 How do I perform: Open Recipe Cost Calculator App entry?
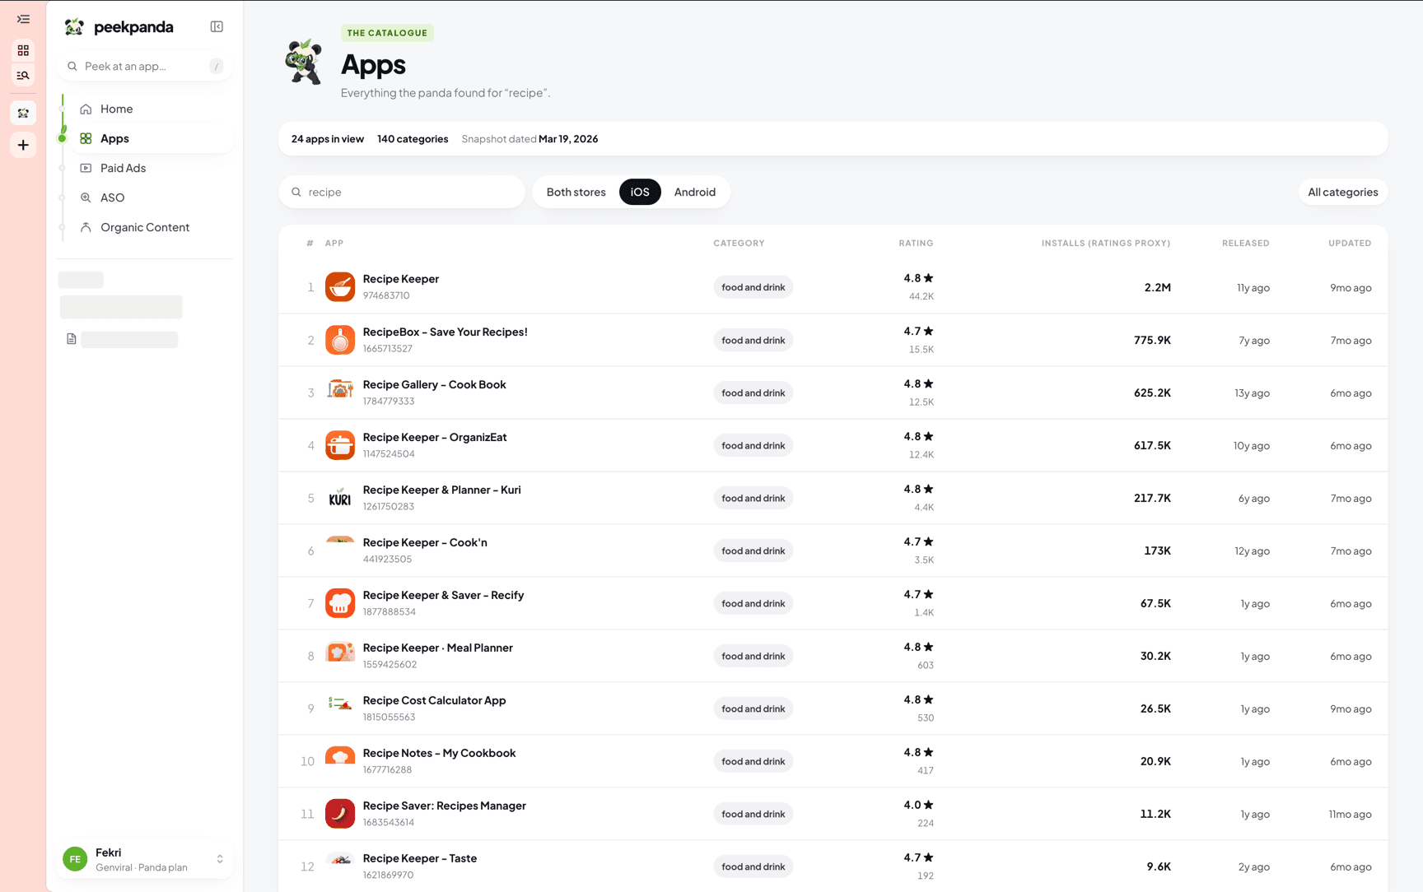434,700
